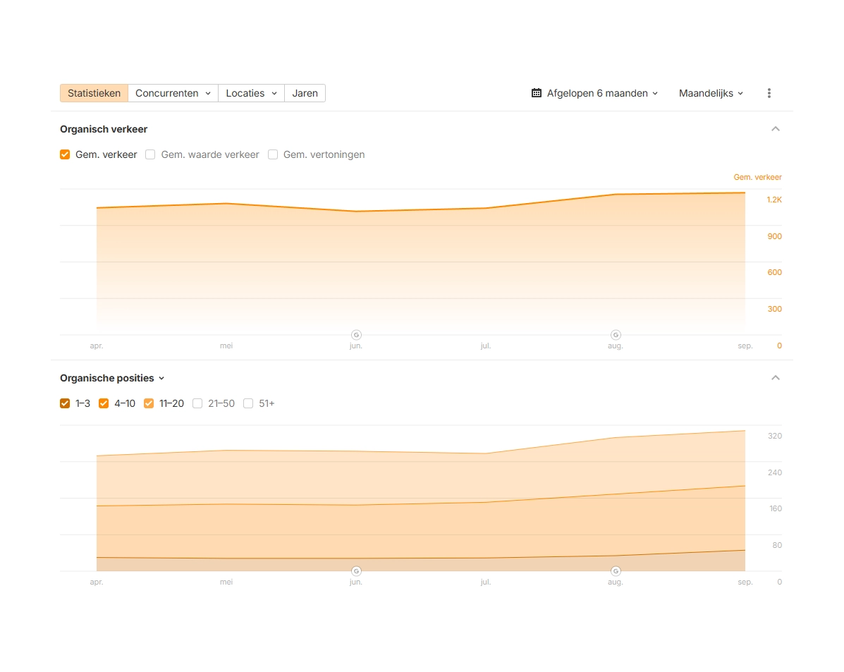The height and width of the screenshot is (672, 844).
Task: Open the Maandelijks interval dropdown
Action: click(x=711, y=93)
